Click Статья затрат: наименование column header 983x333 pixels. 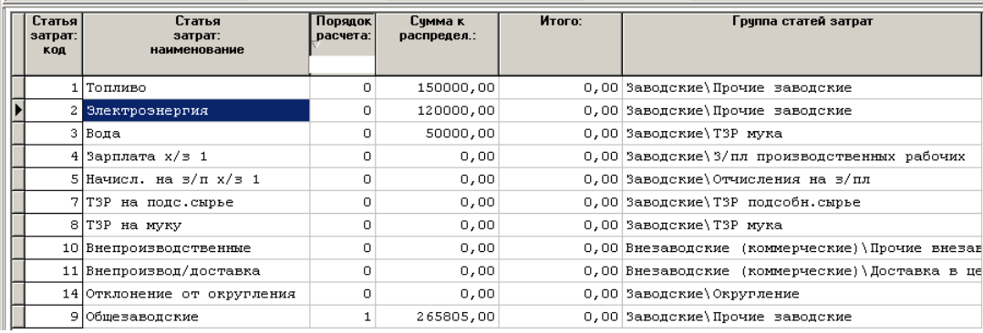click(x=196, y=44)
